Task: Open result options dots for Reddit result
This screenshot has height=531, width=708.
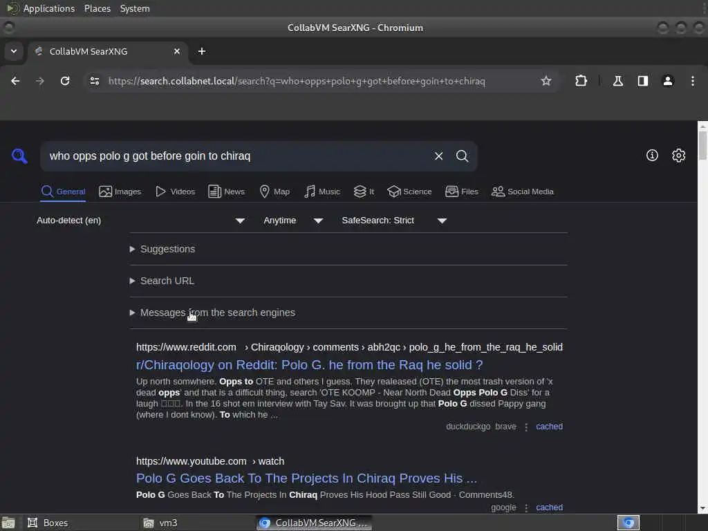Action: (x=526, y=427)
